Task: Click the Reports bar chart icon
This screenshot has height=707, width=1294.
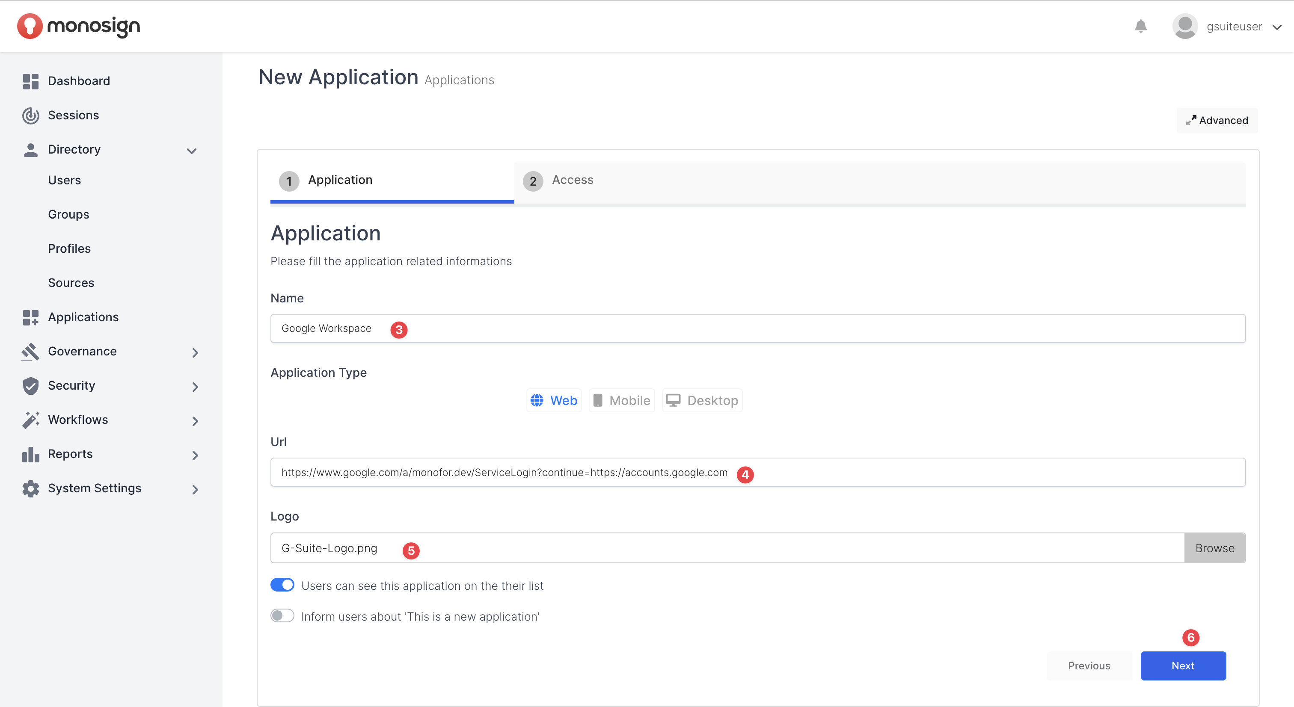Action: coord(31,454)
